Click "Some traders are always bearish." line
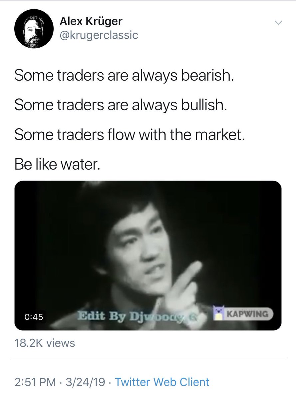 coord(124,77)
